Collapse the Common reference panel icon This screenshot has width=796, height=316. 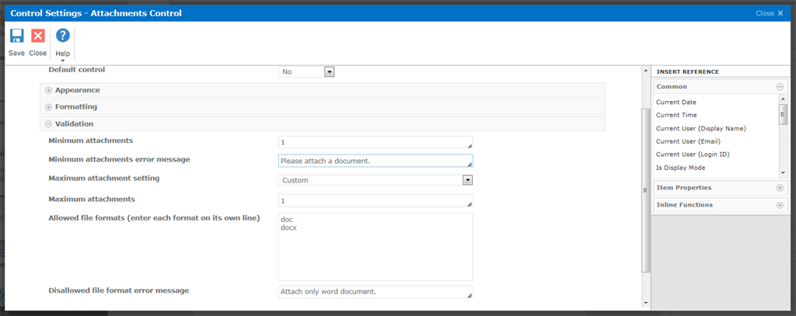point(780,87)
